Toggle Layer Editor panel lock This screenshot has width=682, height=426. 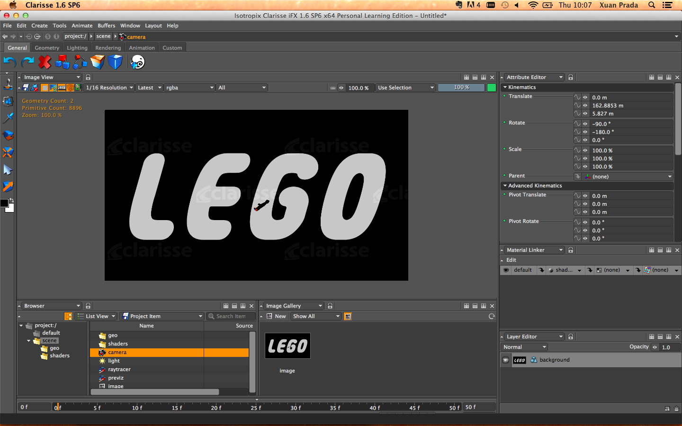pyautogui.click(x=571, y=337)
